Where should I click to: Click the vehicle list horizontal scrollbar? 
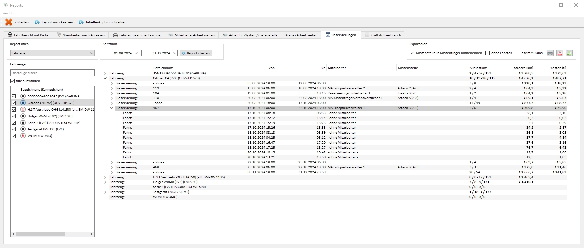click(x=41, y=234)
